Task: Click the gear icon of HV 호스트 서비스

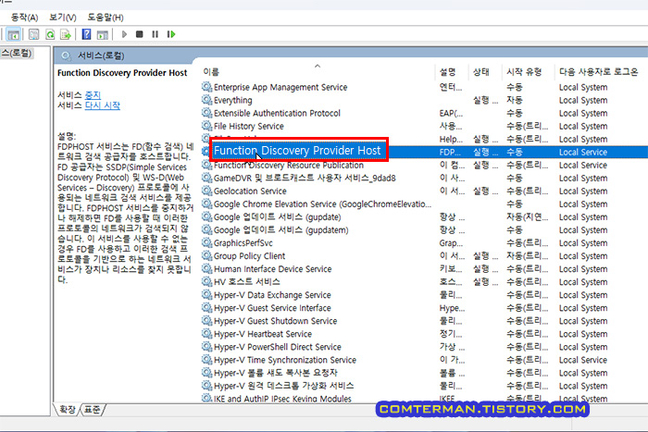Action: click(x=206, y=281)
